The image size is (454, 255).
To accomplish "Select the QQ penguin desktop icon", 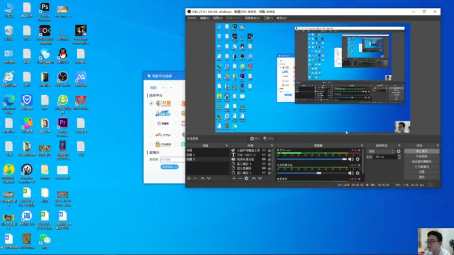I will coord(63,56).
